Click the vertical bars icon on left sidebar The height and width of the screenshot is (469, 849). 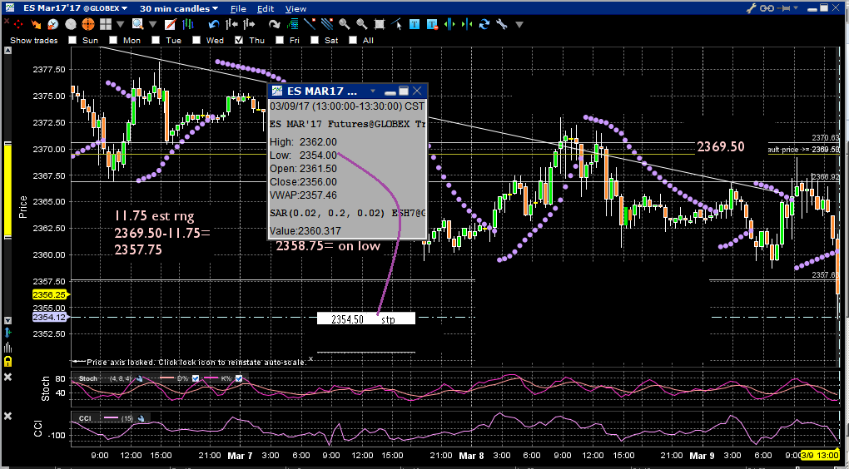click(x=7, y=348)
